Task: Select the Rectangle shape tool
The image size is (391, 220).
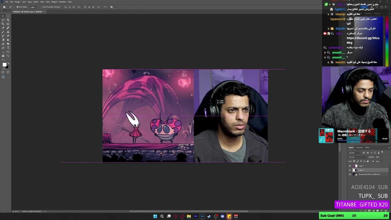Action: pyautogui.click(x=8, y=52)
